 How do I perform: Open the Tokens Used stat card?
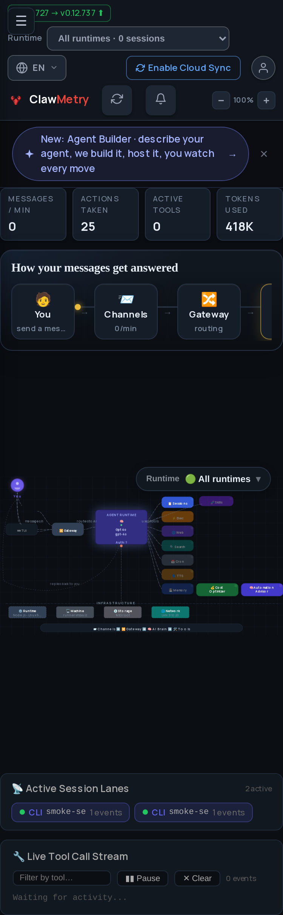tap(250, 214)
